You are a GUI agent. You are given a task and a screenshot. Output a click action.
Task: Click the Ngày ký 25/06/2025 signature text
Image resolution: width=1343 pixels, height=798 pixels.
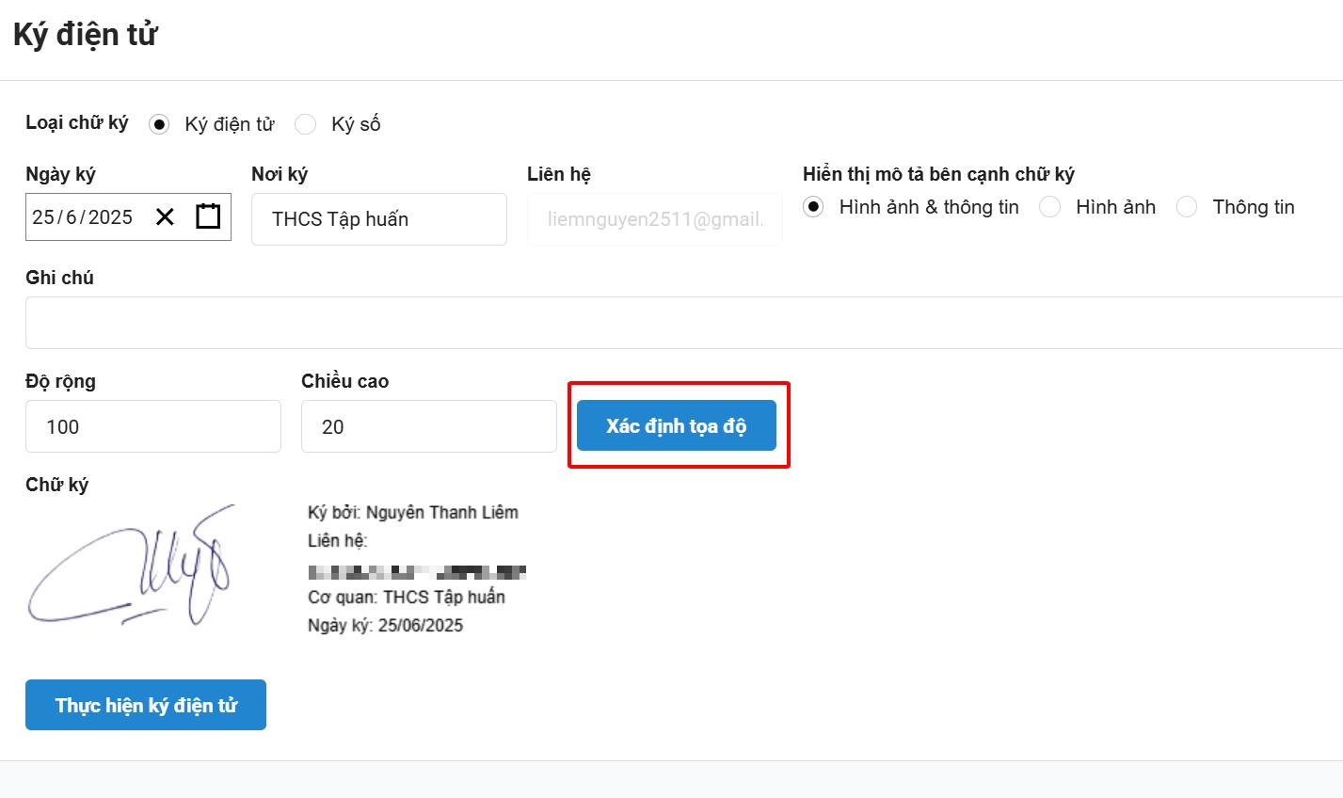[385, 626]
